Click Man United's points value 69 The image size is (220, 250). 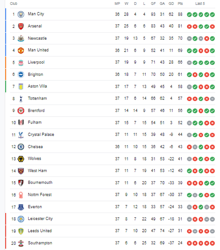(x=180, y=51)
